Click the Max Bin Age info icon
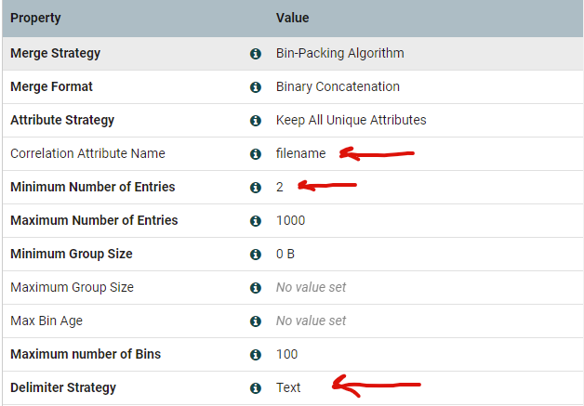This screenshot has height=406, width=584. [255, 321]
